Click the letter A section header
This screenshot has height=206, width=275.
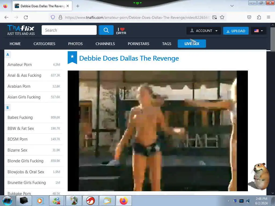8,54
